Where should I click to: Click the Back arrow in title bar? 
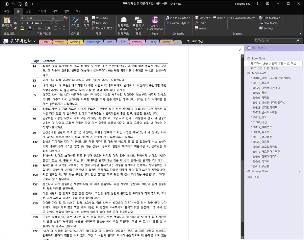tap(7, 4)
